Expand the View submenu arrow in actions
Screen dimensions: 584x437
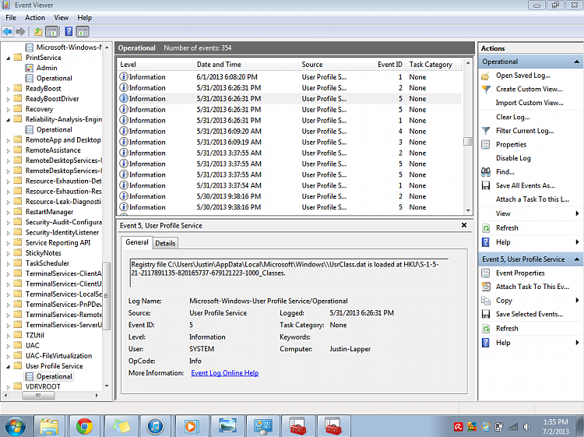pyautogui.click(x=577, y=213)
